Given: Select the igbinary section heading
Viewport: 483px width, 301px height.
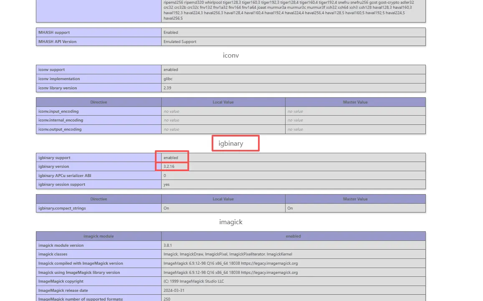Looking at the screenshot, I should pyautogui.click(x=230, y=144).
